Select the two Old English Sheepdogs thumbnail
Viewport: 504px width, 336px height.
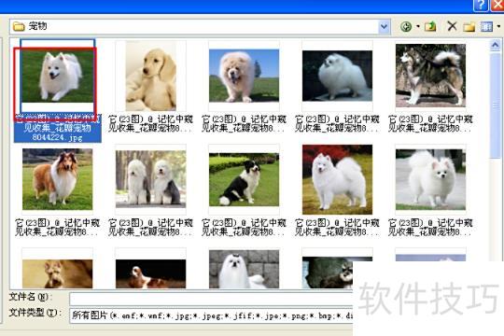click(x=151, y=179)
